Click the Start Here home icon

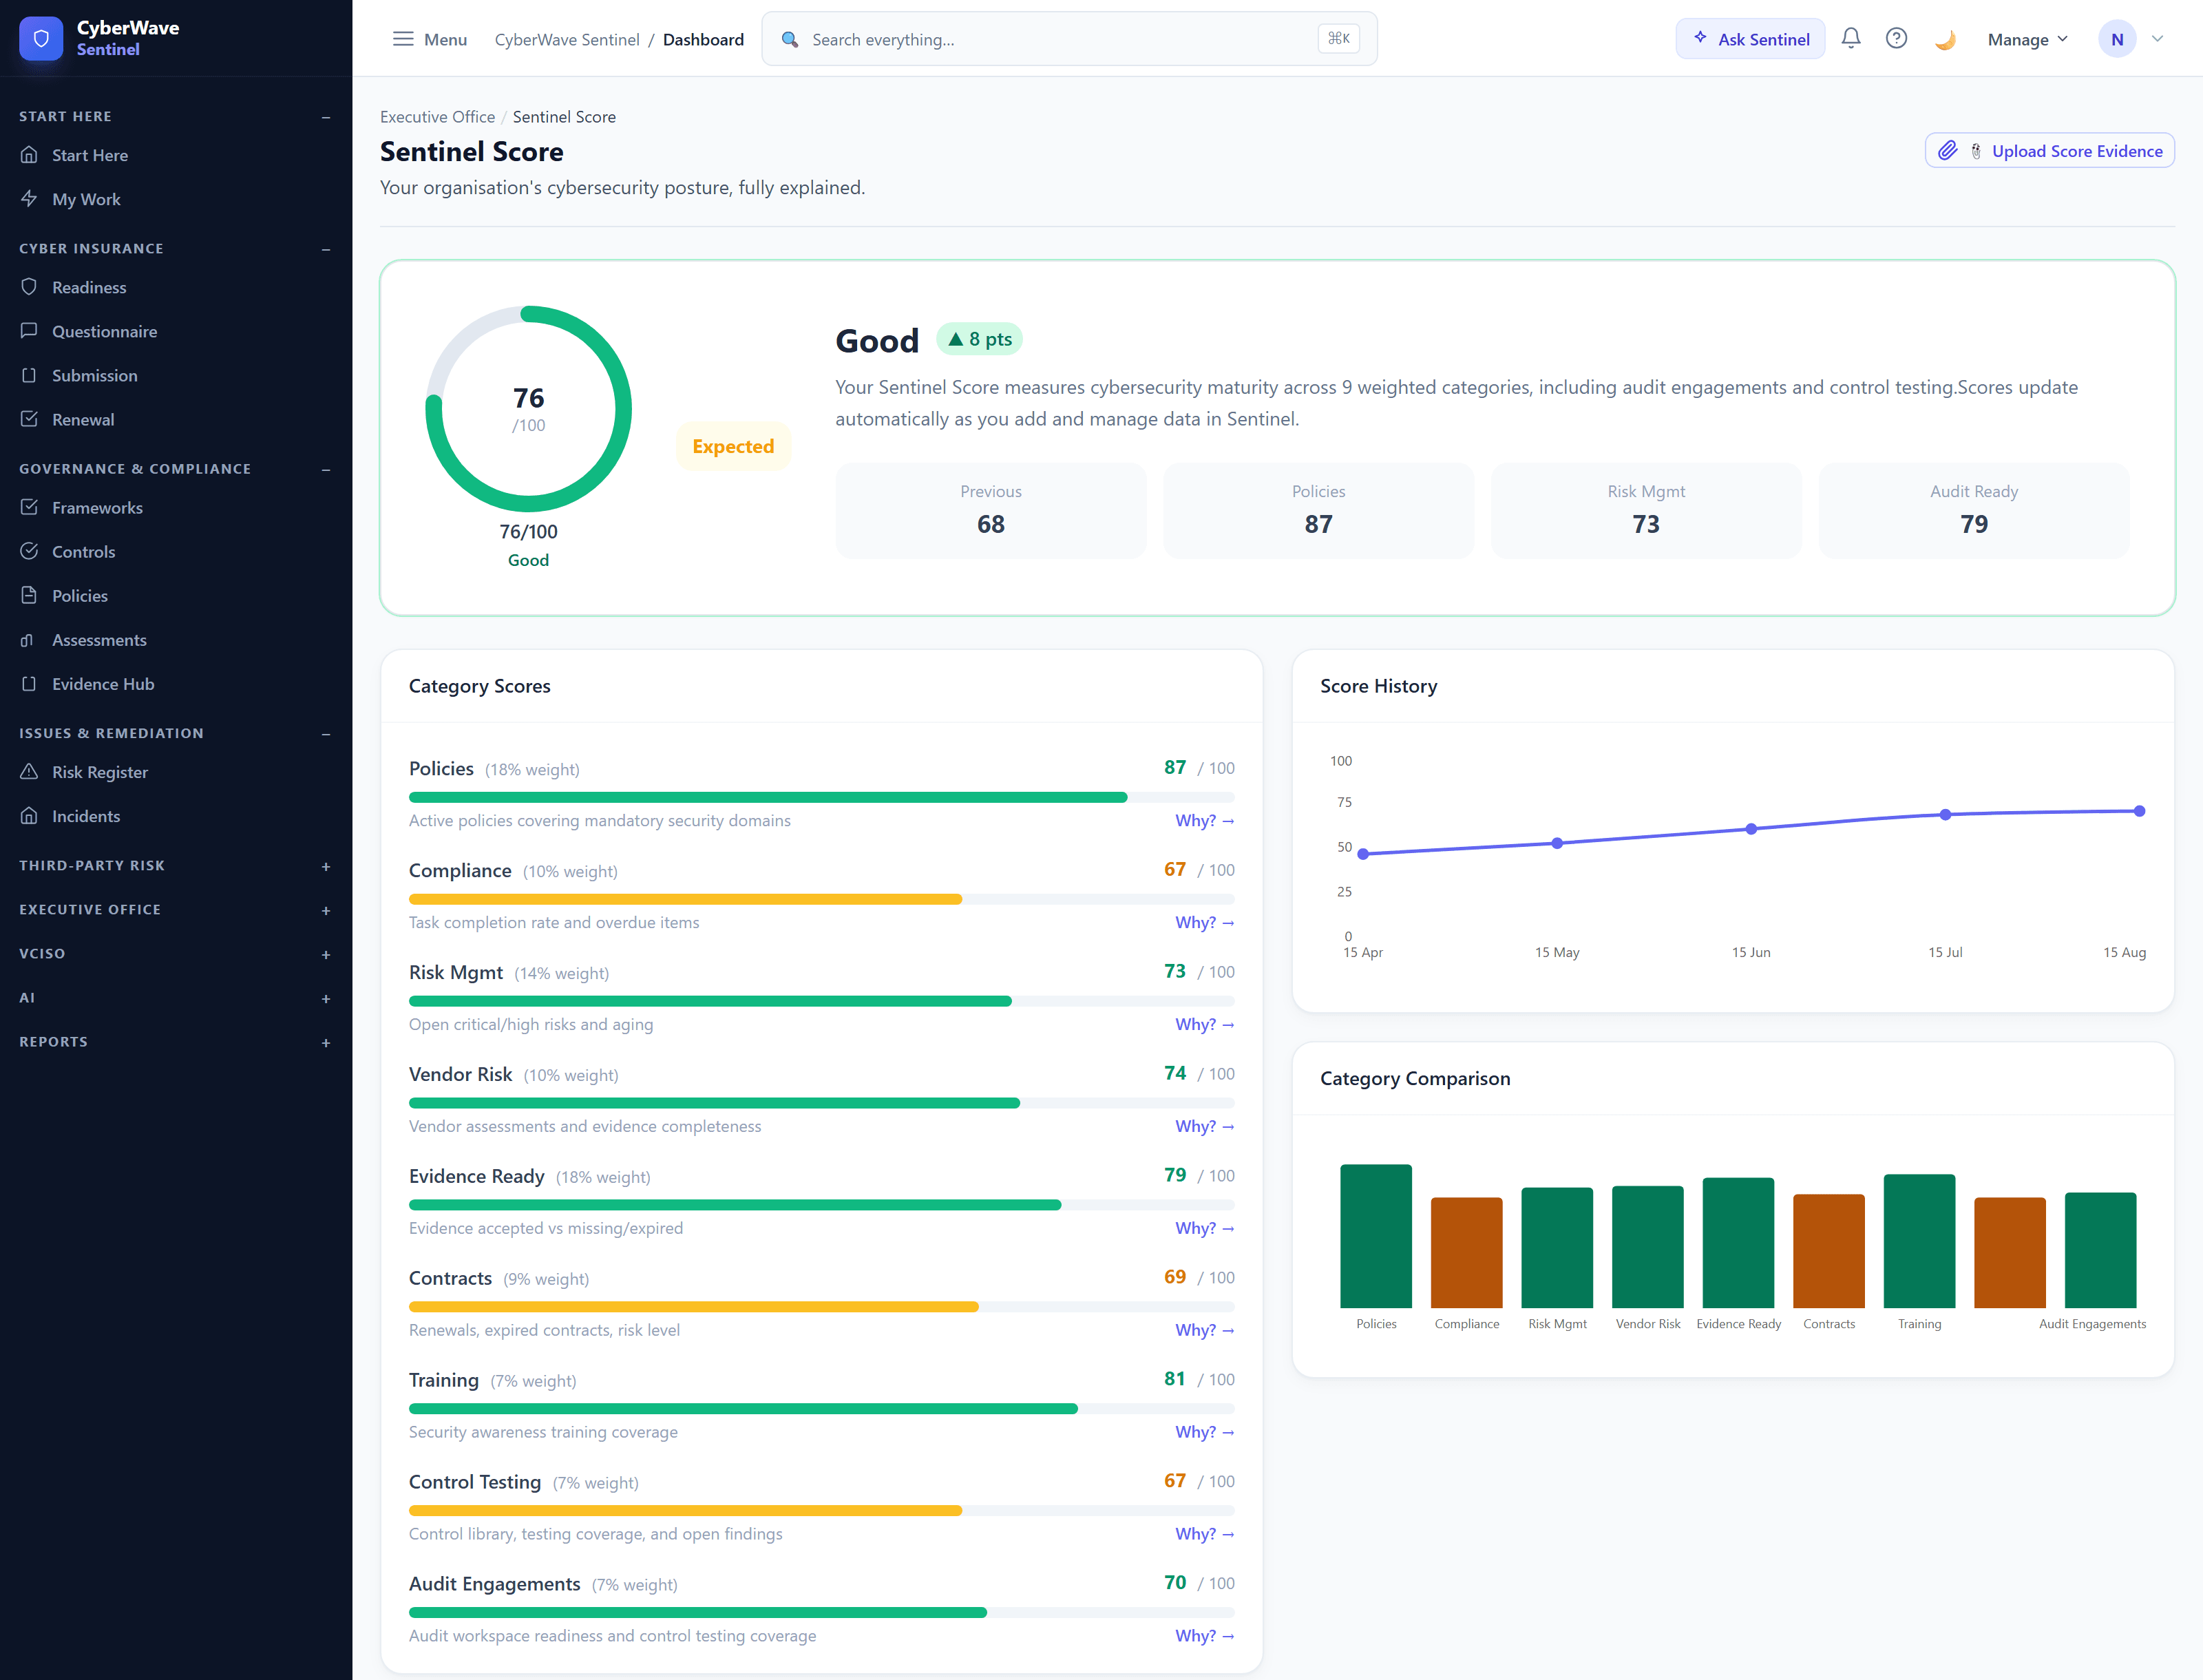pyautogui.click(x=29, y=155)
